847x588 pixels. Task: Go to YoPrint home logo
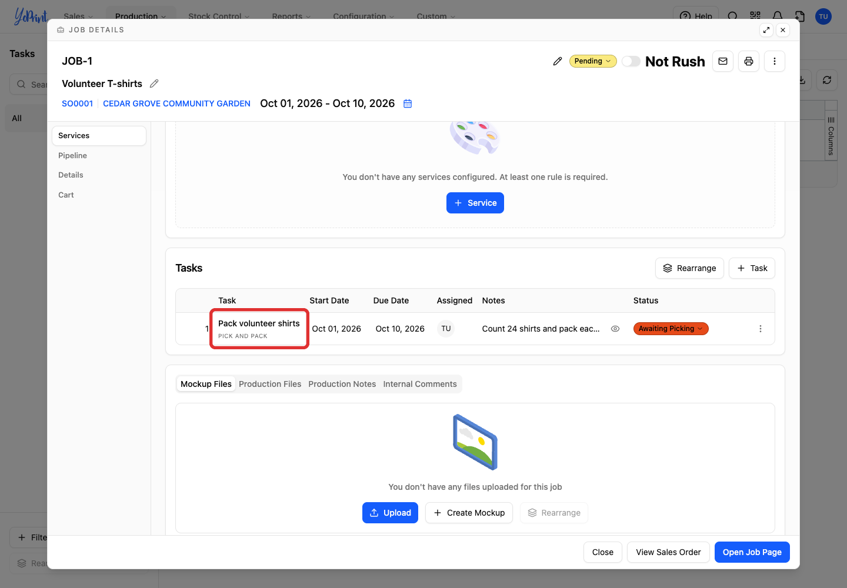click(x=31, y=16)
